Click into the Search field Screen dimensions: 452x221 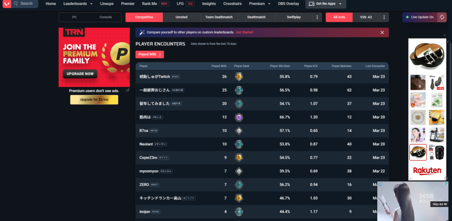tap(26, 4)
